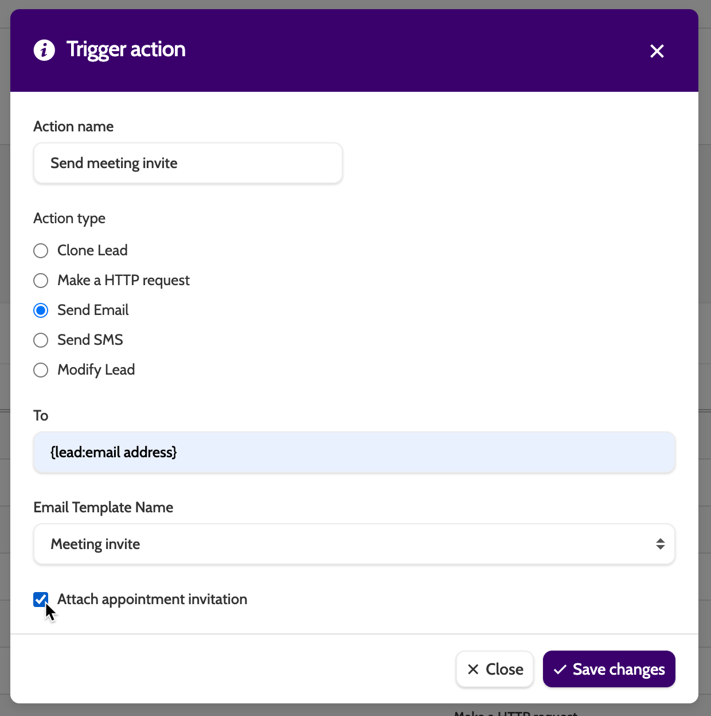Focus the To recipient field
711x716 pixels.
[354, 453]
